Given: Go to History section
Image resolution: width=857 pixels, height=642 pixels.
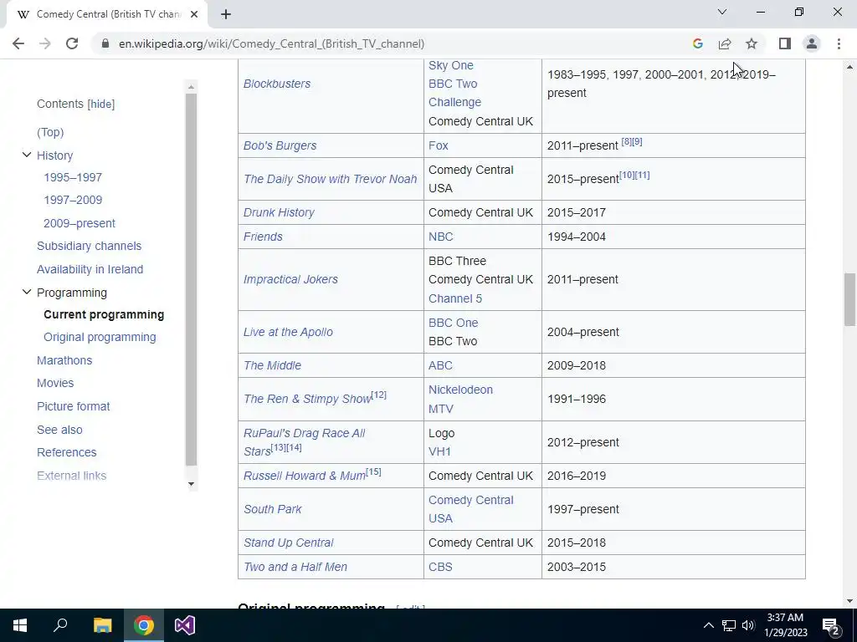Looking at the screenshot, I should click(x=54, y=155).
